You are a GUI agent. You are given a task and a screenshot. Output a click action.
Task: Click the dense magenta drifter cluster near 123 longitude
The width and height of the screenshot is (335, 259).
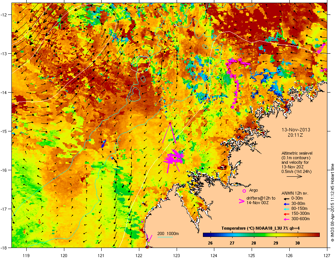click(x=174, y=158)
